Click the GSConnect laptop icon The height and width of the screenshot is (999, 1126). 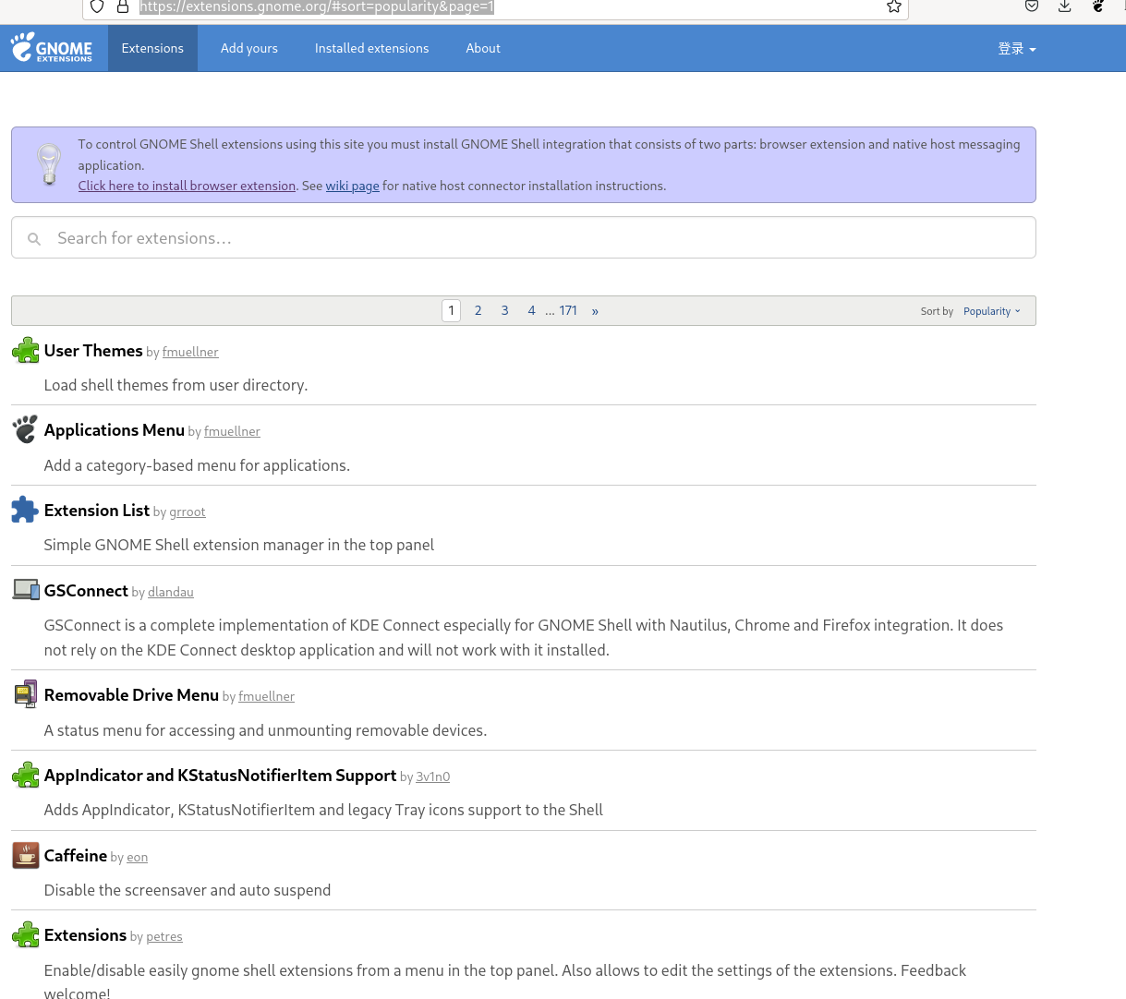click(26, 589)
